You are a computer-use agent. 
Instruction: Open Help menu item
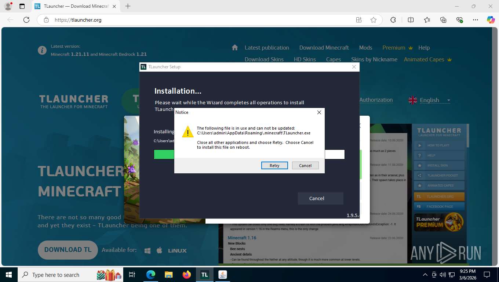coord(424,48)
